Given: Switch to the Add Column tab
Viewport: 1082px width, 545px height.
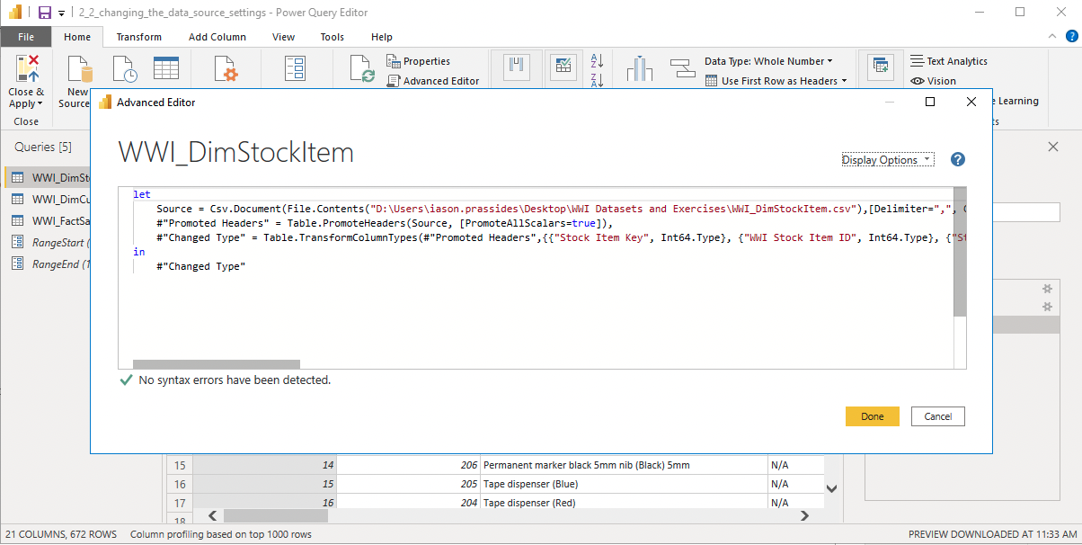Looking at the screenshot, I should coord(217,37).
